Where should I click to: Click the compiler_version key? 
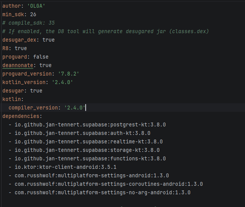(33, 108)
